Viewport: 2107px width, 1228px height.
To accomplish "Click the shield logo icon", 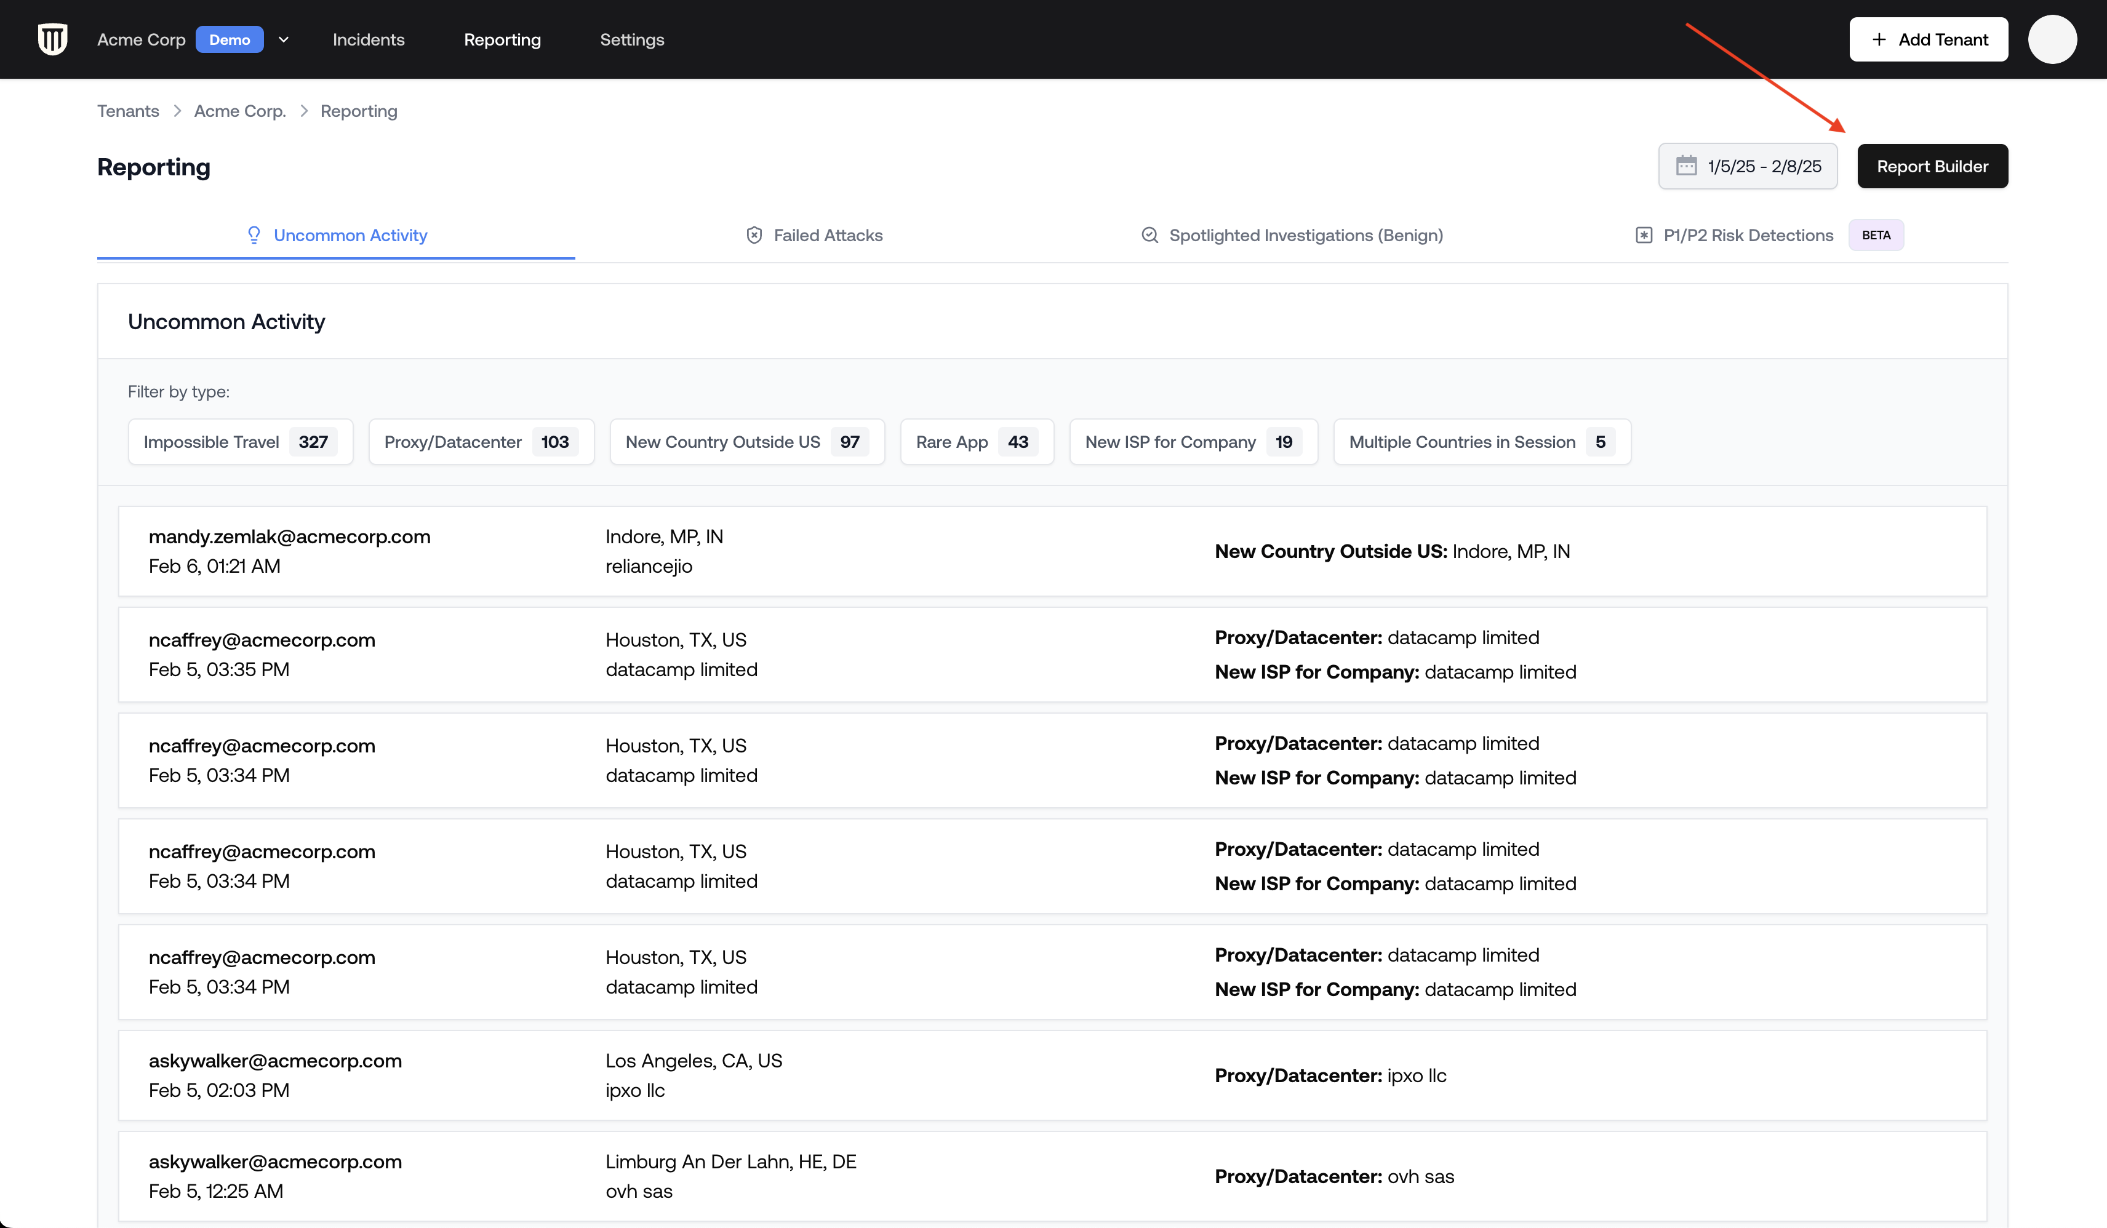I will 53,39.
